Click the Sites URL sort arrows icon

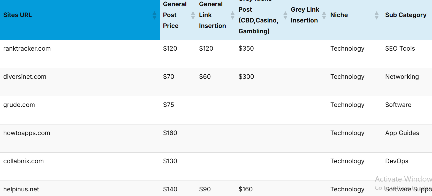154,15
